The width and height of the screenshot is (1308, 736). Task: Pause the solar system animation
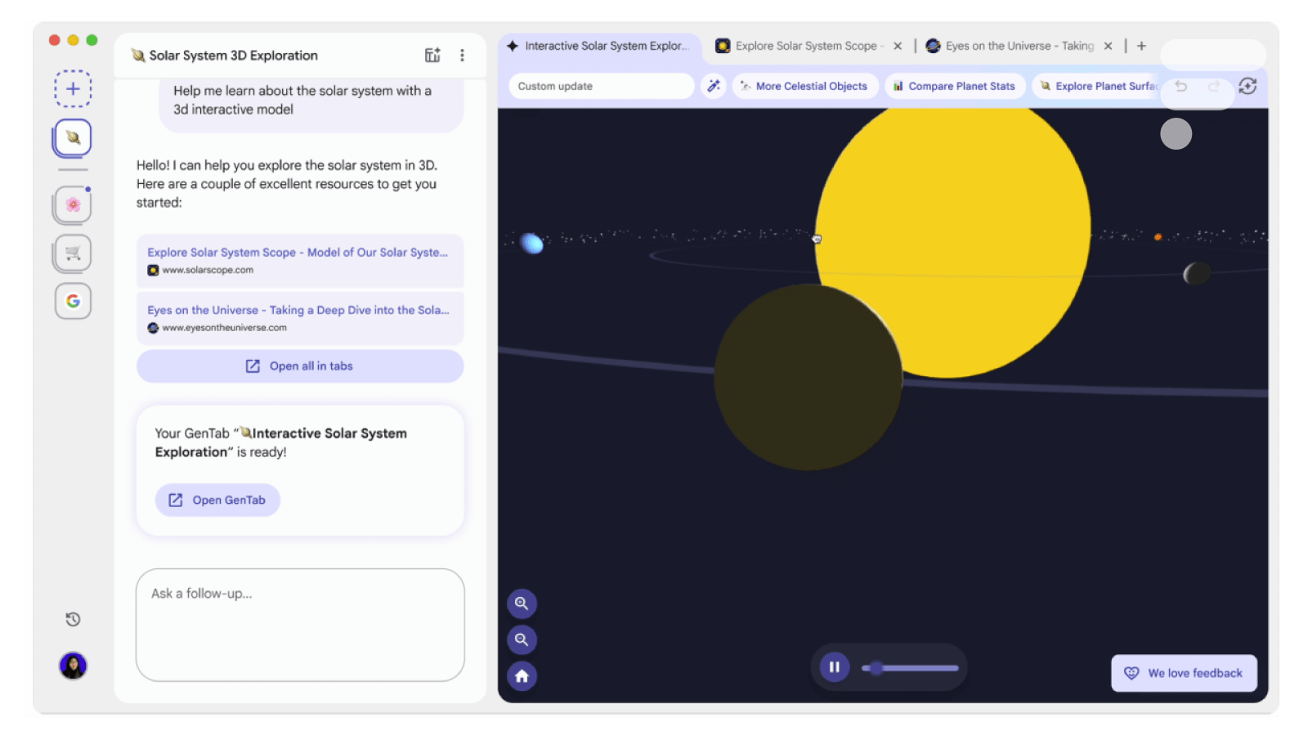click(834, 667)
